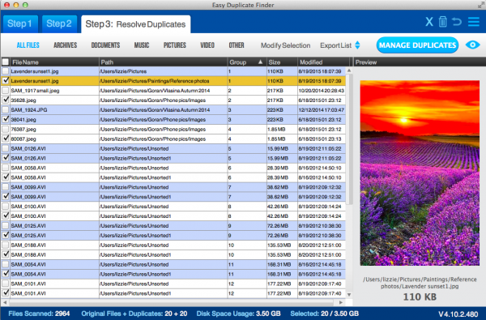Click the macOS fullscreen icon in the title bar

[x=481, y=5]
